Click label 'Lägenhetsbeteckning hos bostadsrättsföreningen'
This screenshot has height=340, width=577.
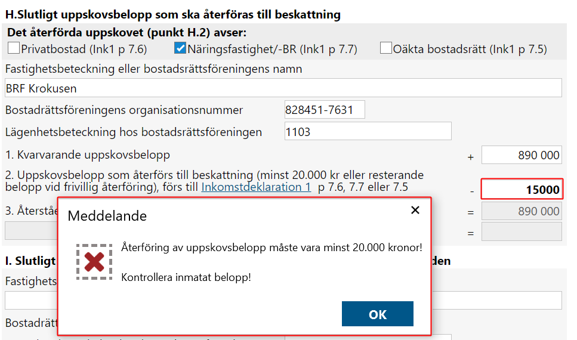[x=134, y=132]
